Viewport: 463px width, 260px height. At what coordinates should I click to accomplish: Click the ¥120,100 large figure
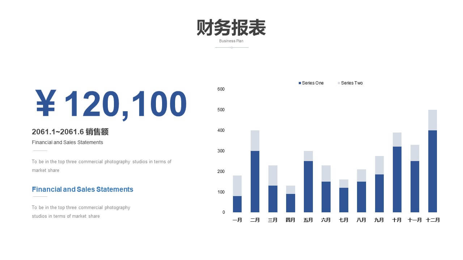tap(111, 104)
